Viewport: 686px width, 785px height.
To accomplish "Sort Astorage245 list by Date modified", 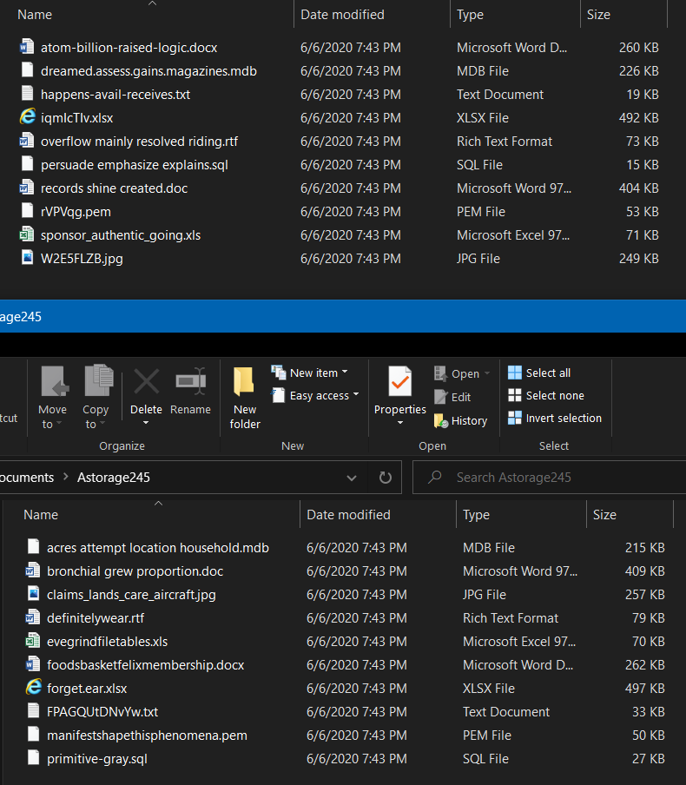I will tap(348, 515).
